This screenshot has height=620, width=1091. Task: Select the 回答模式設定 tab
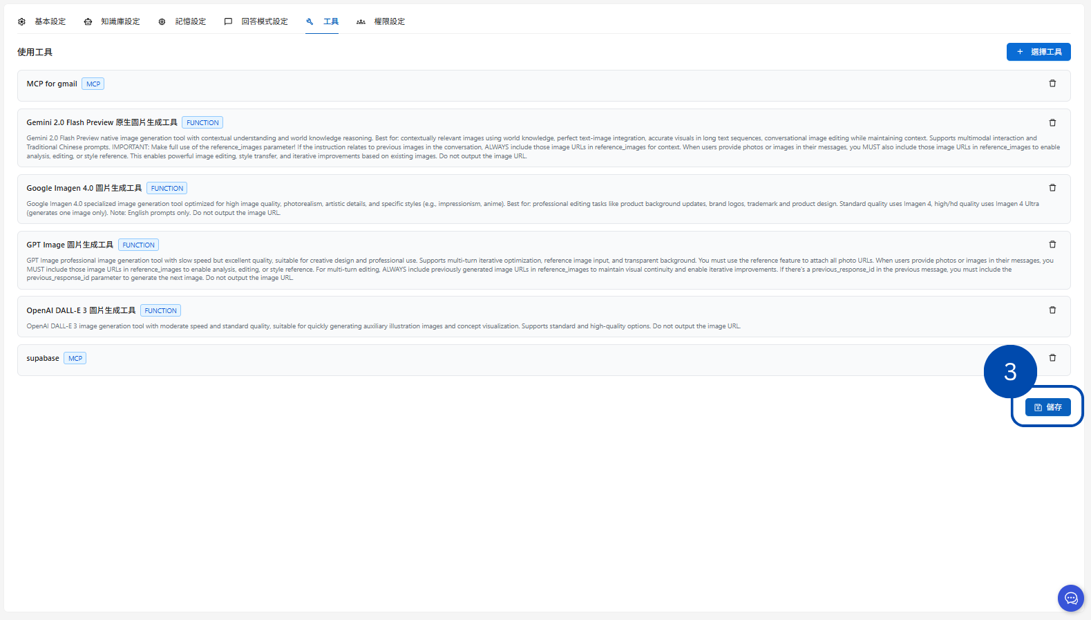tap(256, 21)
